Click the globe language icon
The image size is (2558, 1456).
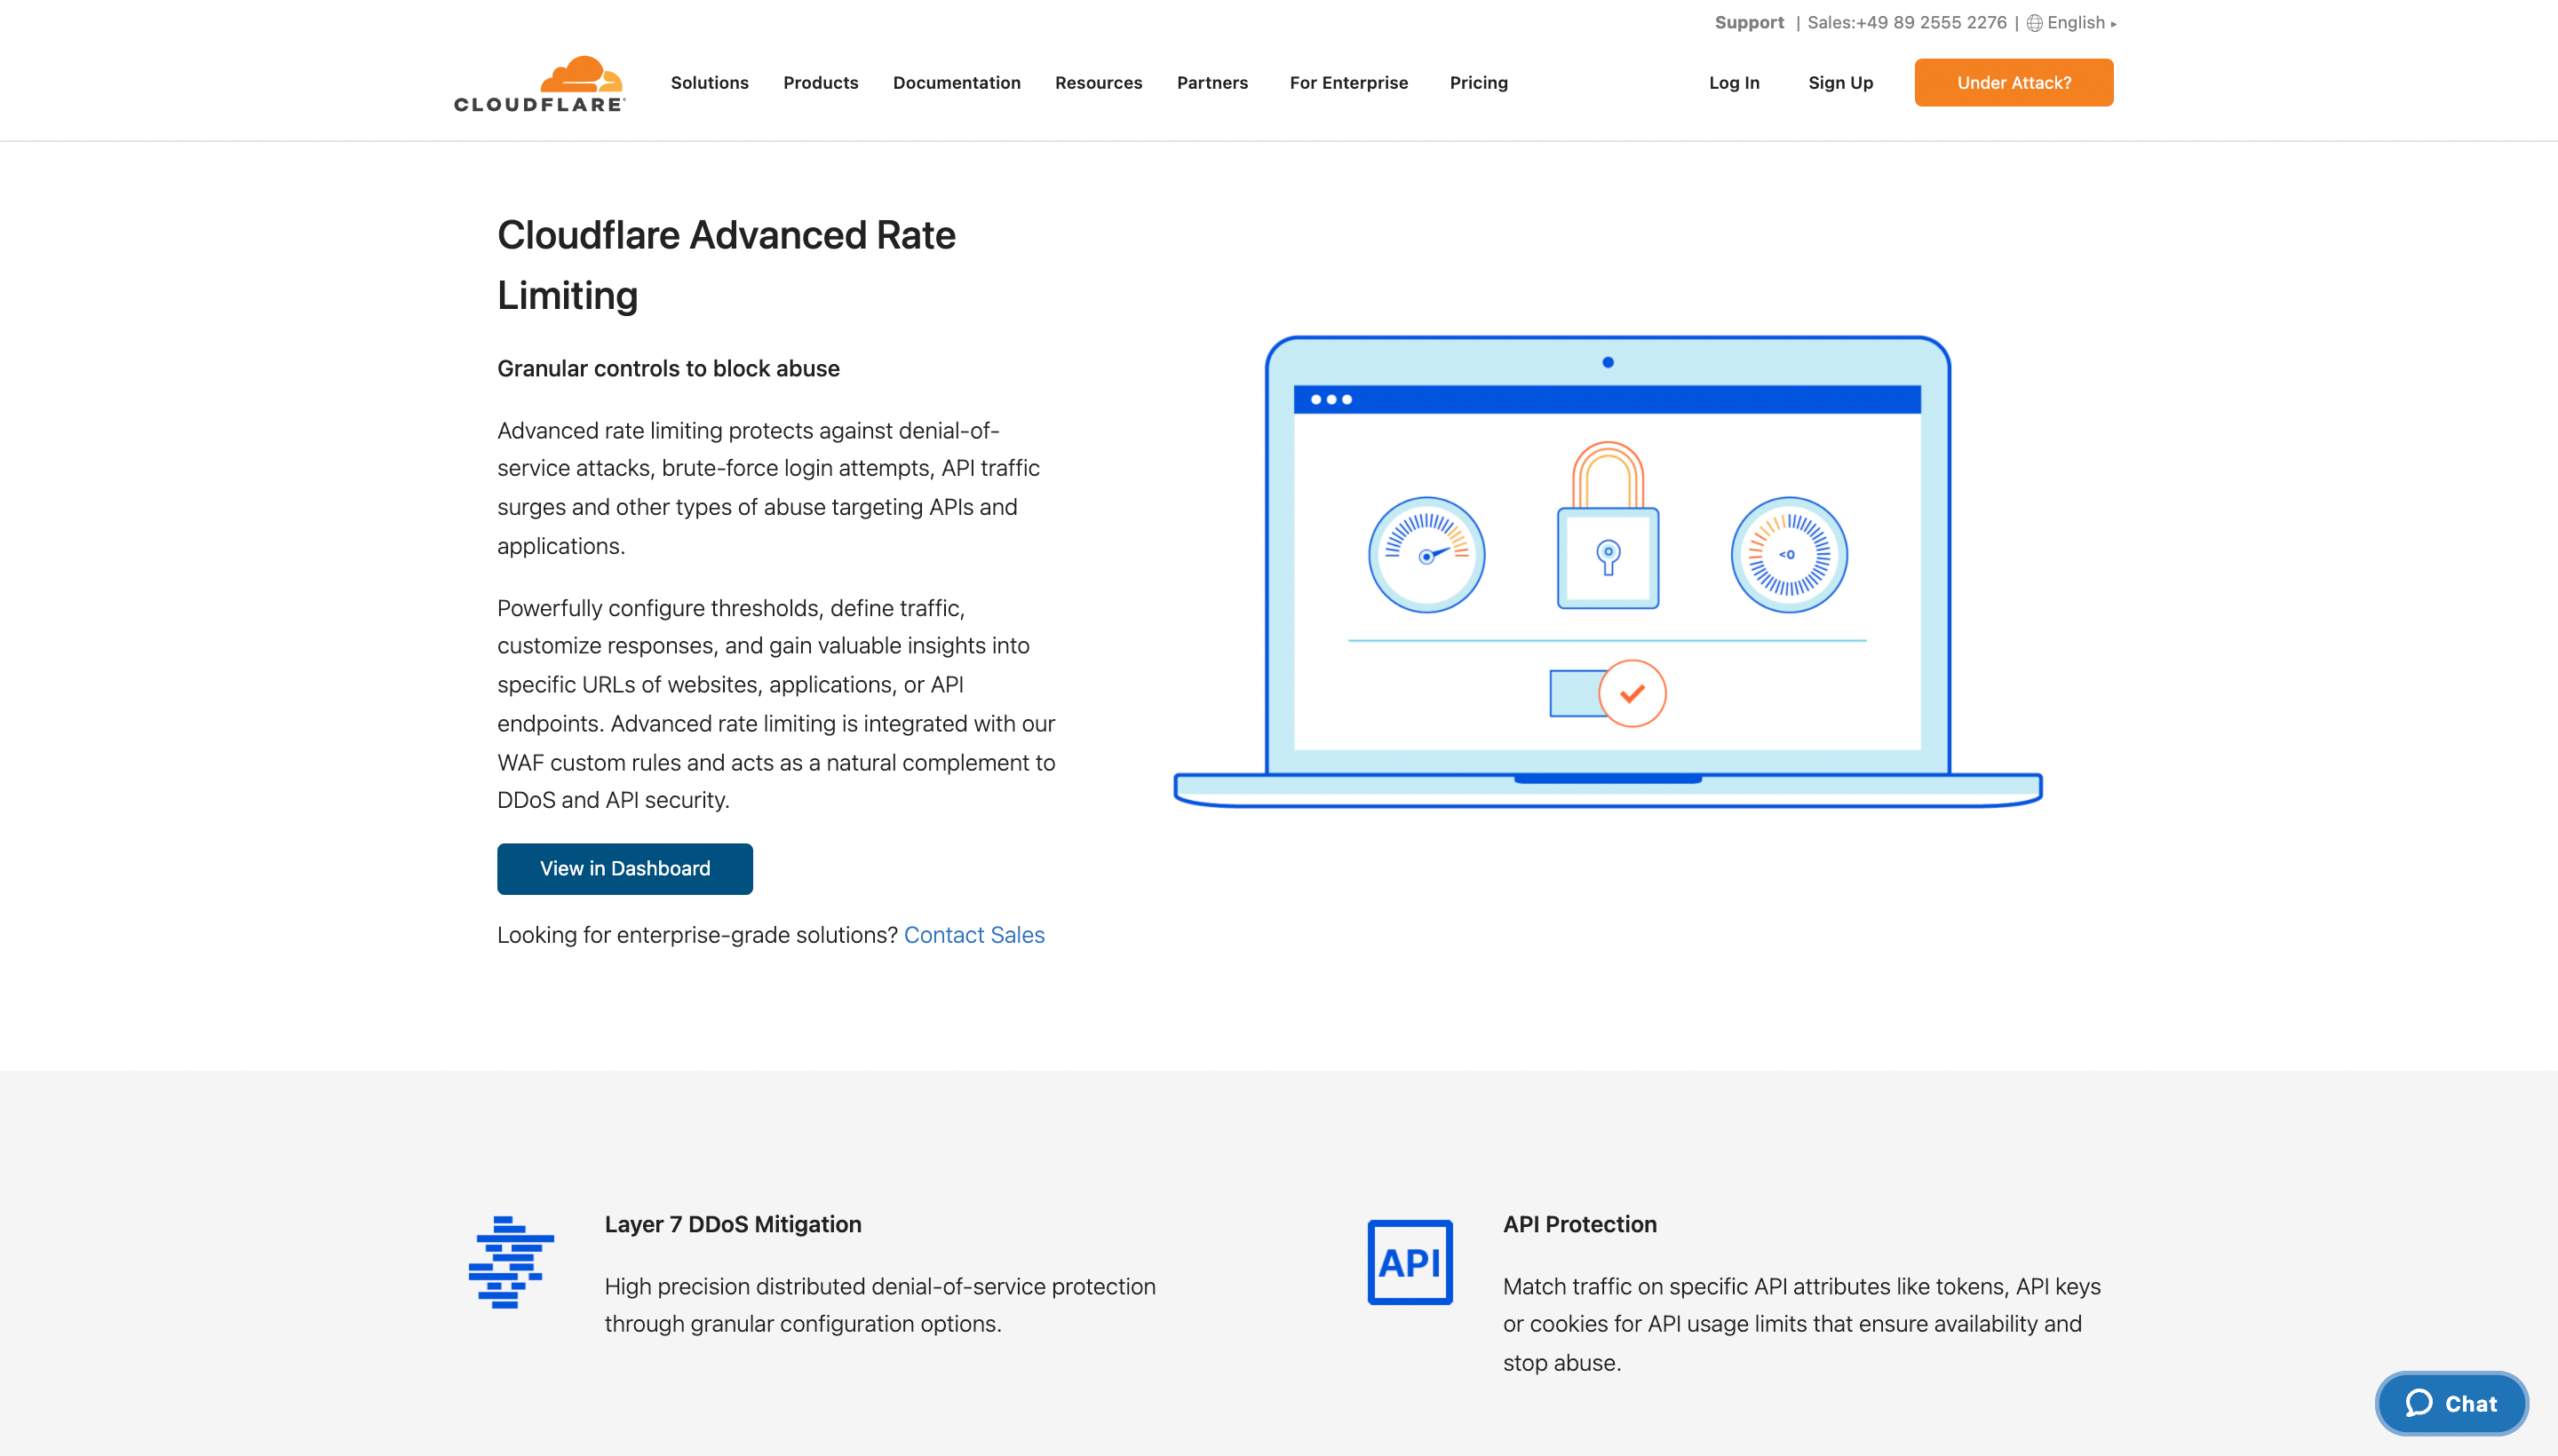(2034, 23)
